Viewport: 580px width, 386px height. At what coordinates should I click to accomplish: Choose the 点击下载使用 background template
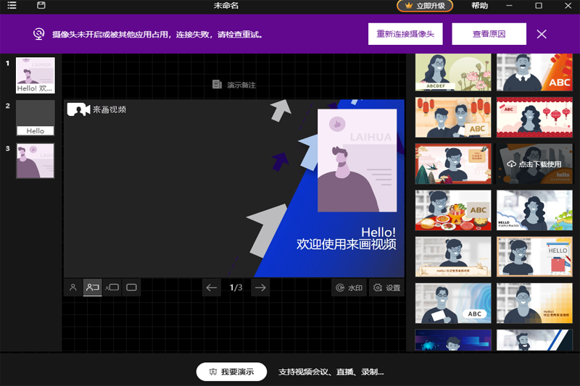tap(534, 164)
